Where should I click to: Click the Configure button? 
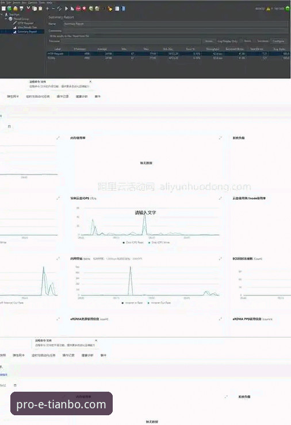(x=278, y=41)
